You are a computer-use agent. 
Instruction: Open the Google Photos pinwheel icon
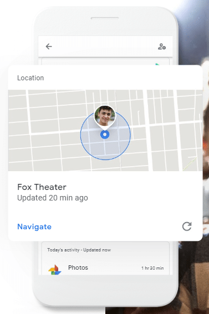pos(54,270)
